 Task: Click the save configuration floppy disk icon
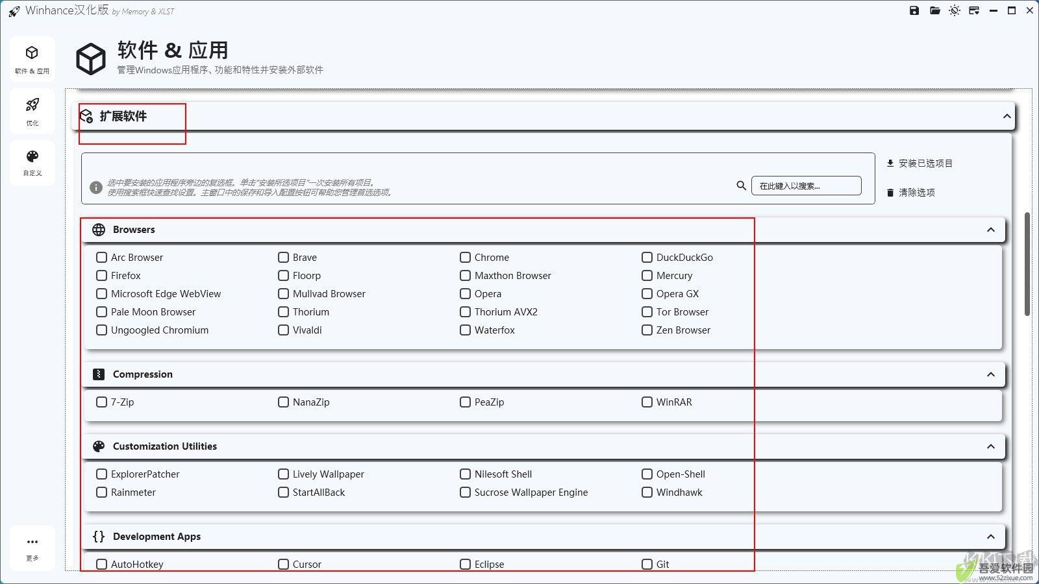click(x=914, y=10)
